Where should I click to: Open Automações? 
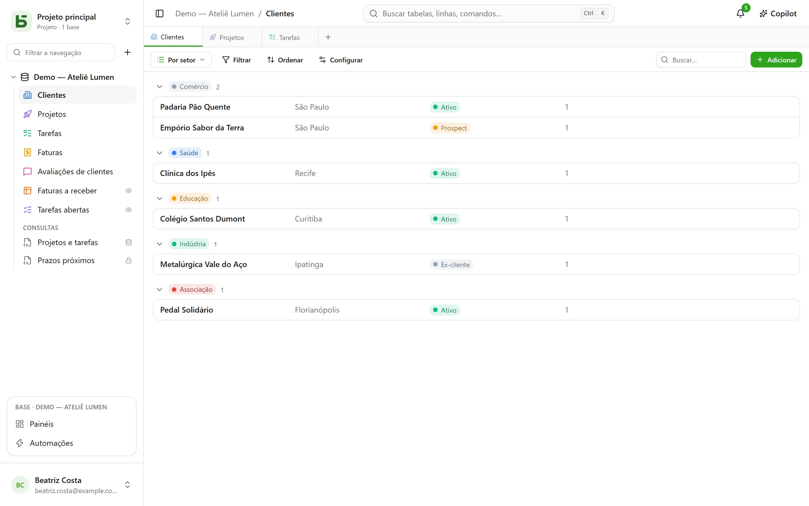[x=72, y=443]
